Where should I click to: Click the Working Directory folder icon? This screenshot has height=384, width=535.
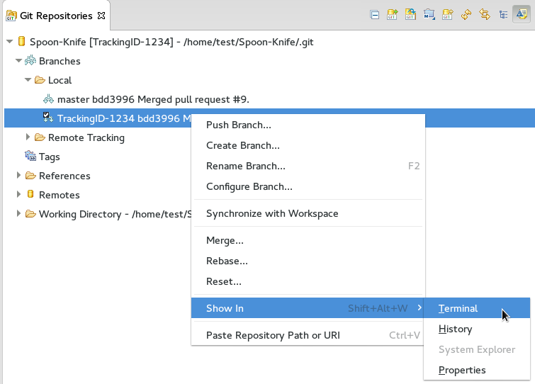pos(30,213)
